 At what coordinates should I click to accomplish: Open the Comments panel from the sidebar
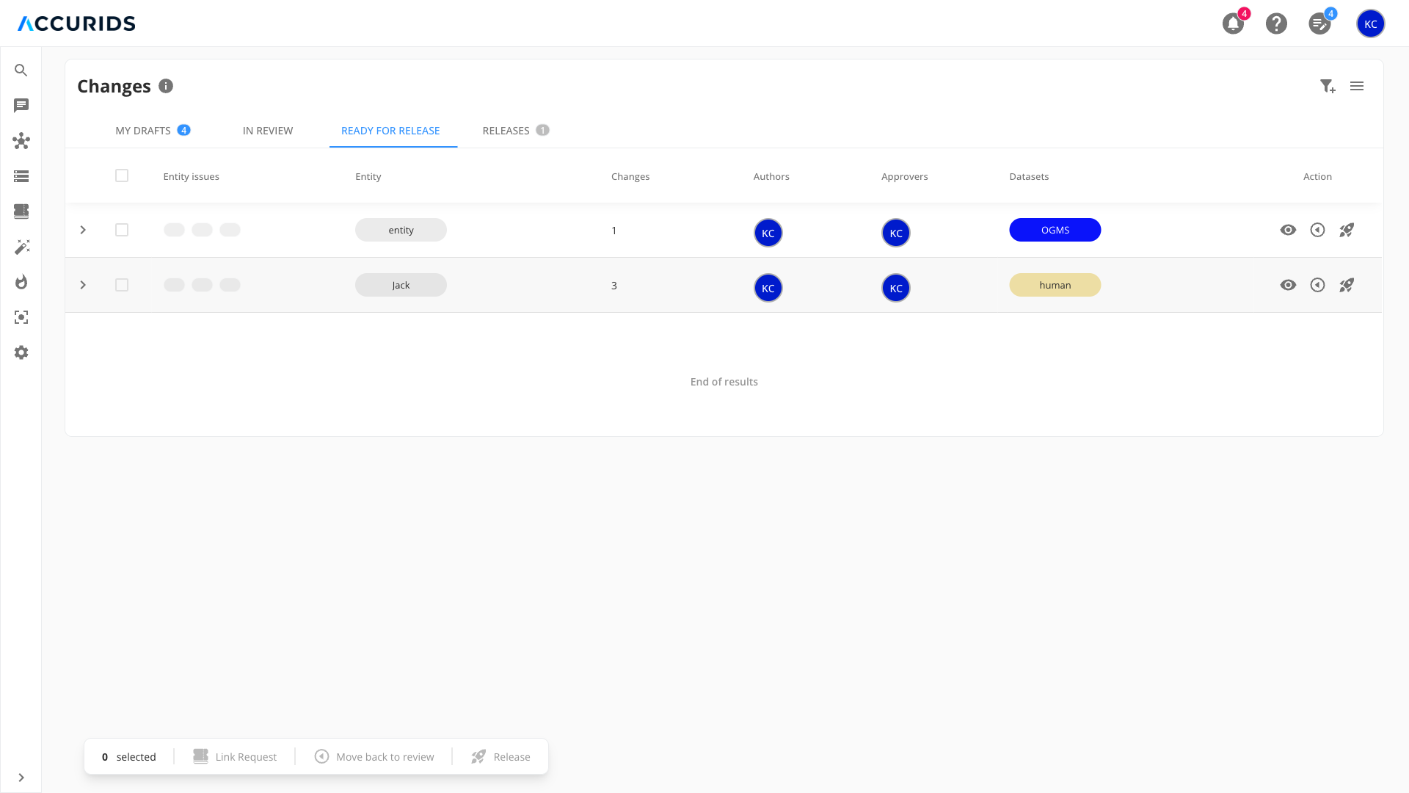click(x=21, y=106)
